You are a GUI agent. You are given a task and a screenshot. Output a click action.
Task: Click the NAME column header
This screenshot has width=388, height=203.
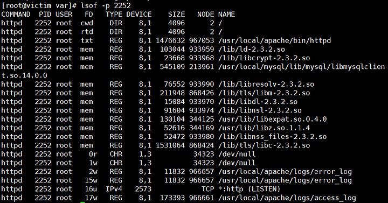tap(226, 15)
